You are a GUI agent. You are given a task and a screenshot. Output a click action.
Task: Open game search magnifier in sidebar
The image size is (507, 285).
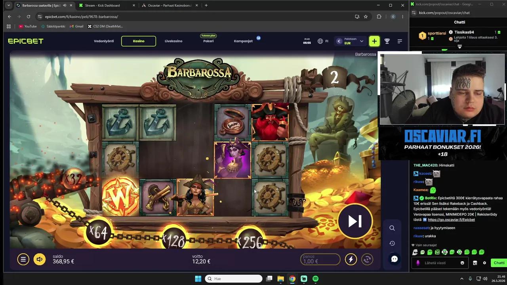click(x=392, y=228)
